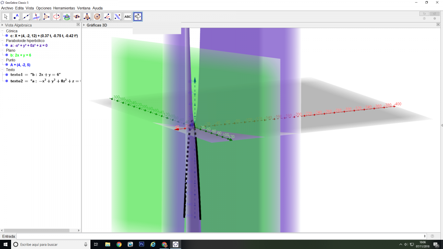The image size is (443, 249).
Task: Select the Polygon tool
Action: point(46,17)
